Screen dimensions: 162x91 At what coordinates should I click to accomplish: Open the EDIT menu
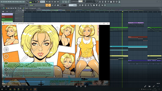coord(4,2)
